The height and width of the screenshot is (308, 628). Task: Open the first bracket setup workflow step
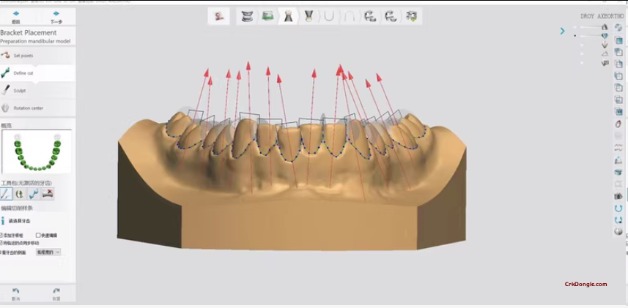[370, 16]
